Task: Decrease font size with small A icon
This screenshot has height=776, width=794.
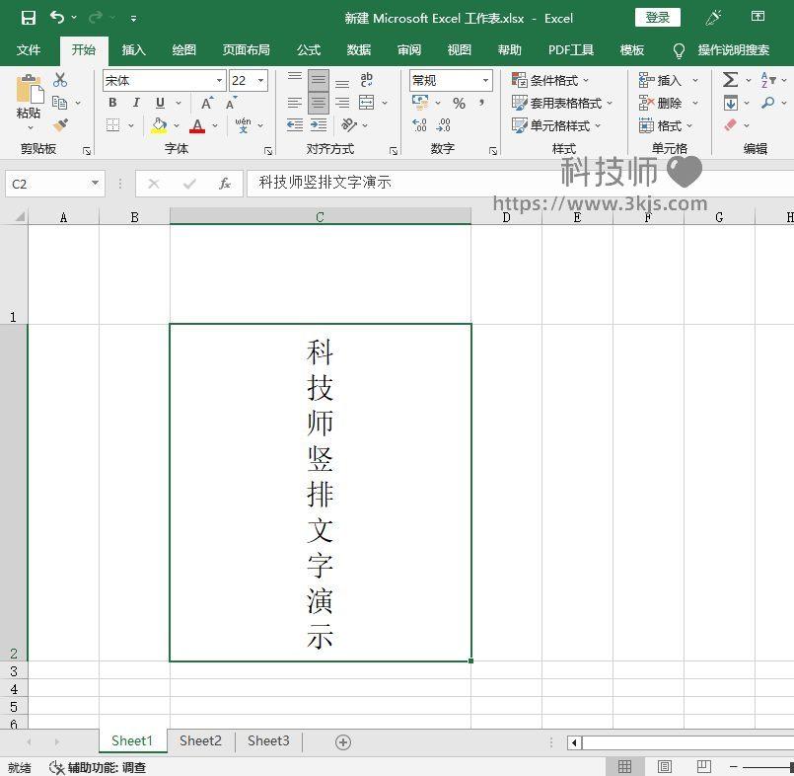Action: (232, 103)
